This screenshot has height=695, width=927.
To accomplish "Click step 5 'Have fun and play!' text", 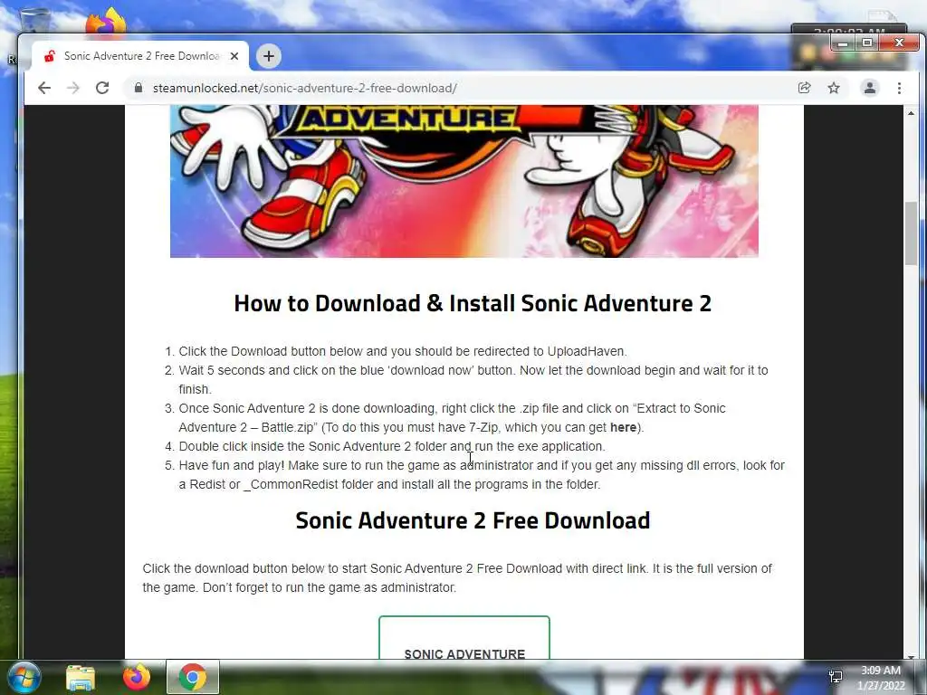I will point(482,474).
